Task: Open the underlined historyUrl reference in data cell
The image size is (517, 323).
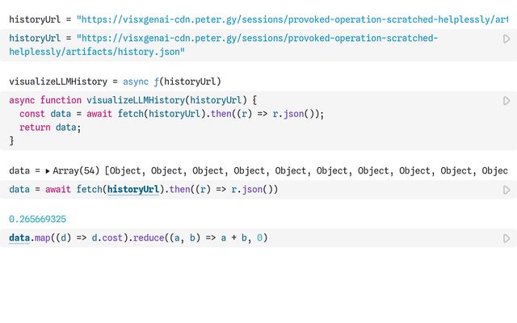Action: (x=135, y=190)
